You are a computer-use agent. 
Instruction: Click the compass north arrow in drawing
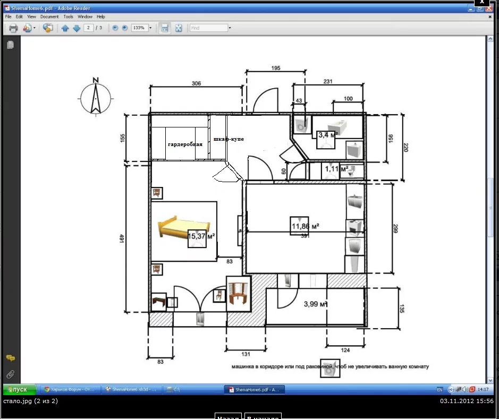pos(96,97)
